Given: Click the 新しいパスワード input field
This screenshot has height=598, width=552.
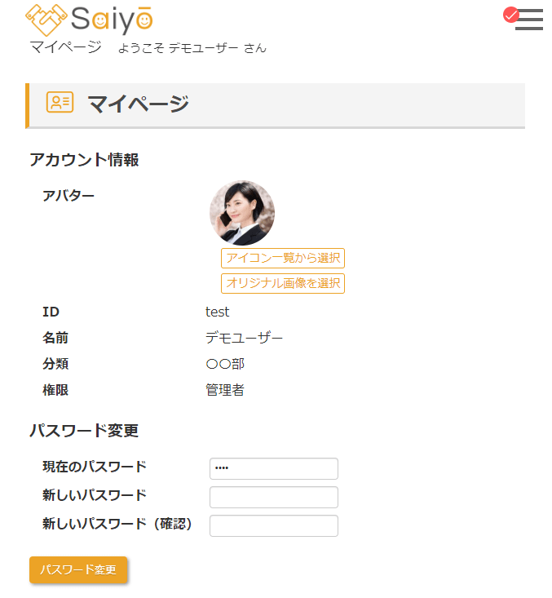Looking at the screenshot, I should (273, 497).
